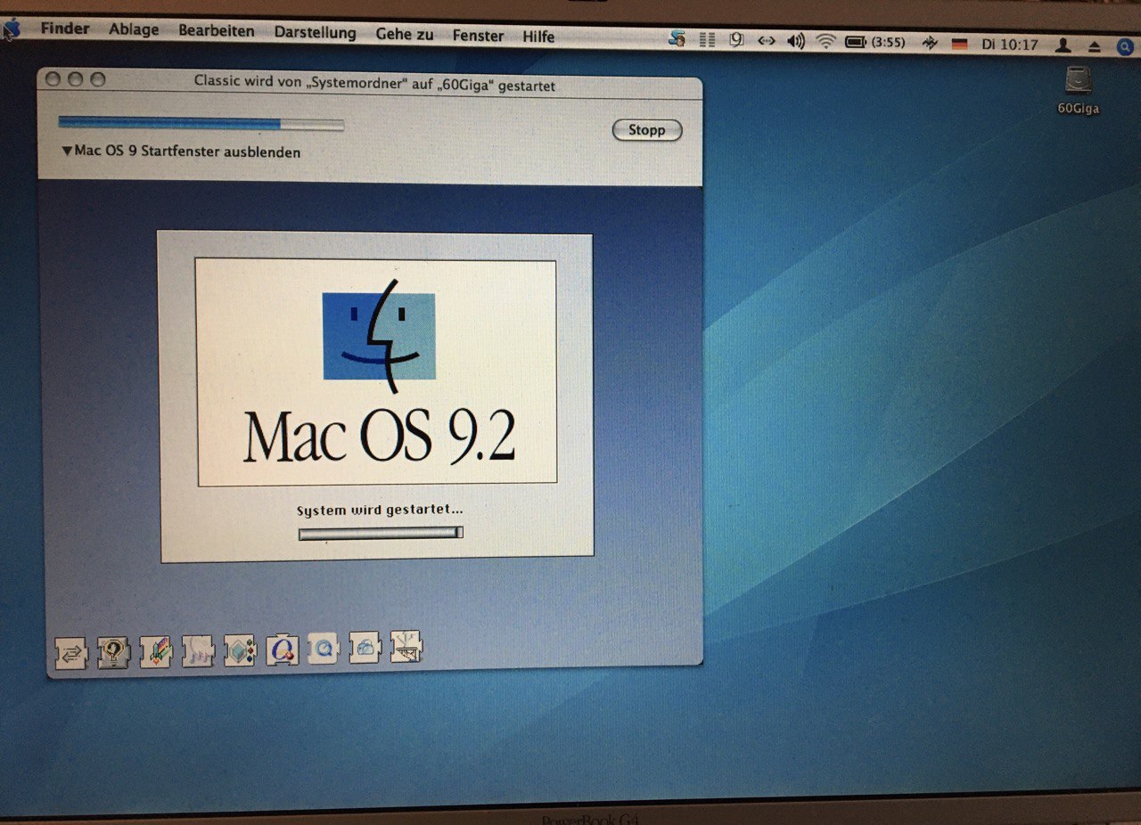Screen dimensions: 1141x825
Task: Open the Fenster menu
Action: [x=478, y=36]
